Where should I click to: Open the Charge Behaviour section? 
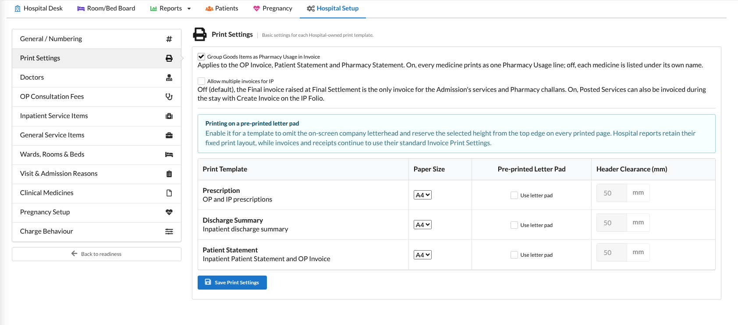(x=96, y=231)
